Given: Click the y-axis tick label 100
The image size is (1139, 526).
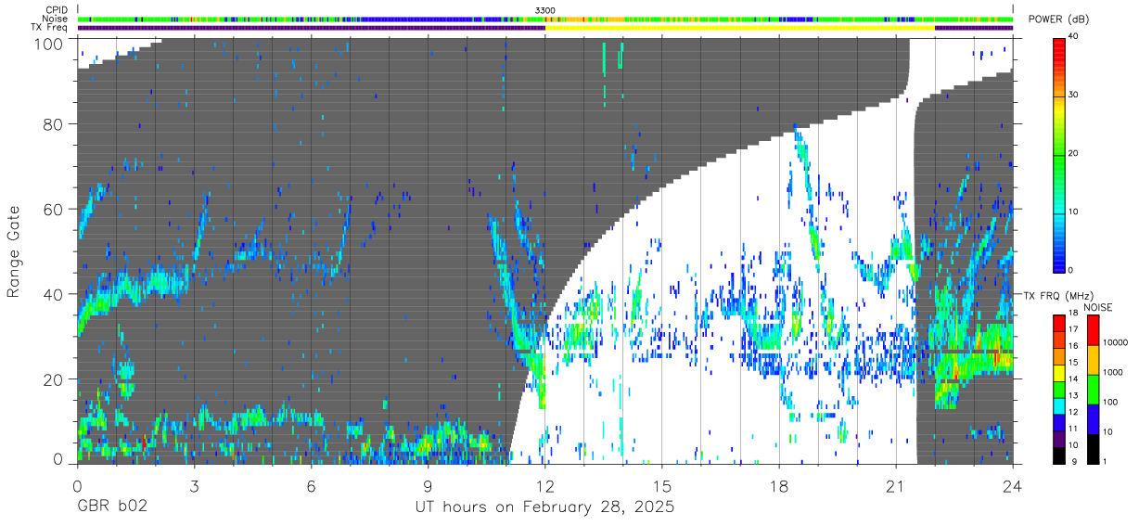Looking at the screenshot, I should tap(50, 44).
